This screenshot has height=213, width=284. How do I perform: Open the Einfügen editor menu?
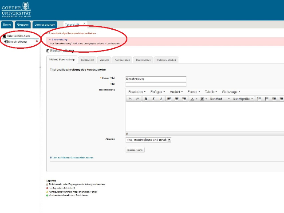pyautogui.click(x=158, y=91)
